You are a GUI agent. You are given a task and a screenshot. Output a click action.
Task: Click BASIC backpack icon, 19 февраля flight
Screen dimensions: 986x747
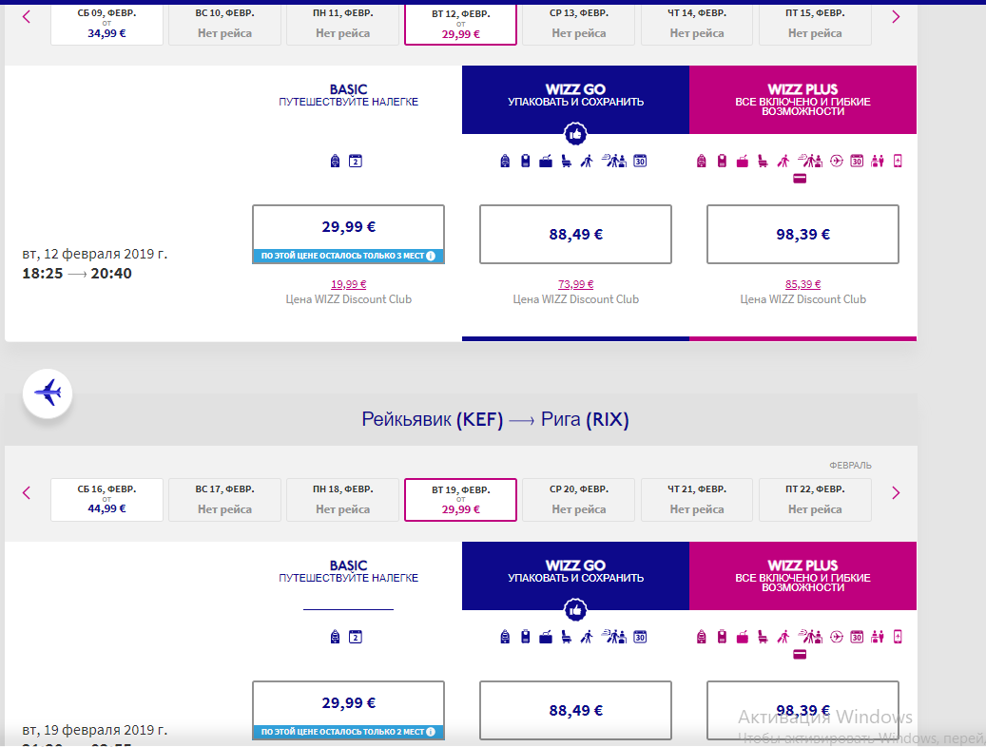336,637
